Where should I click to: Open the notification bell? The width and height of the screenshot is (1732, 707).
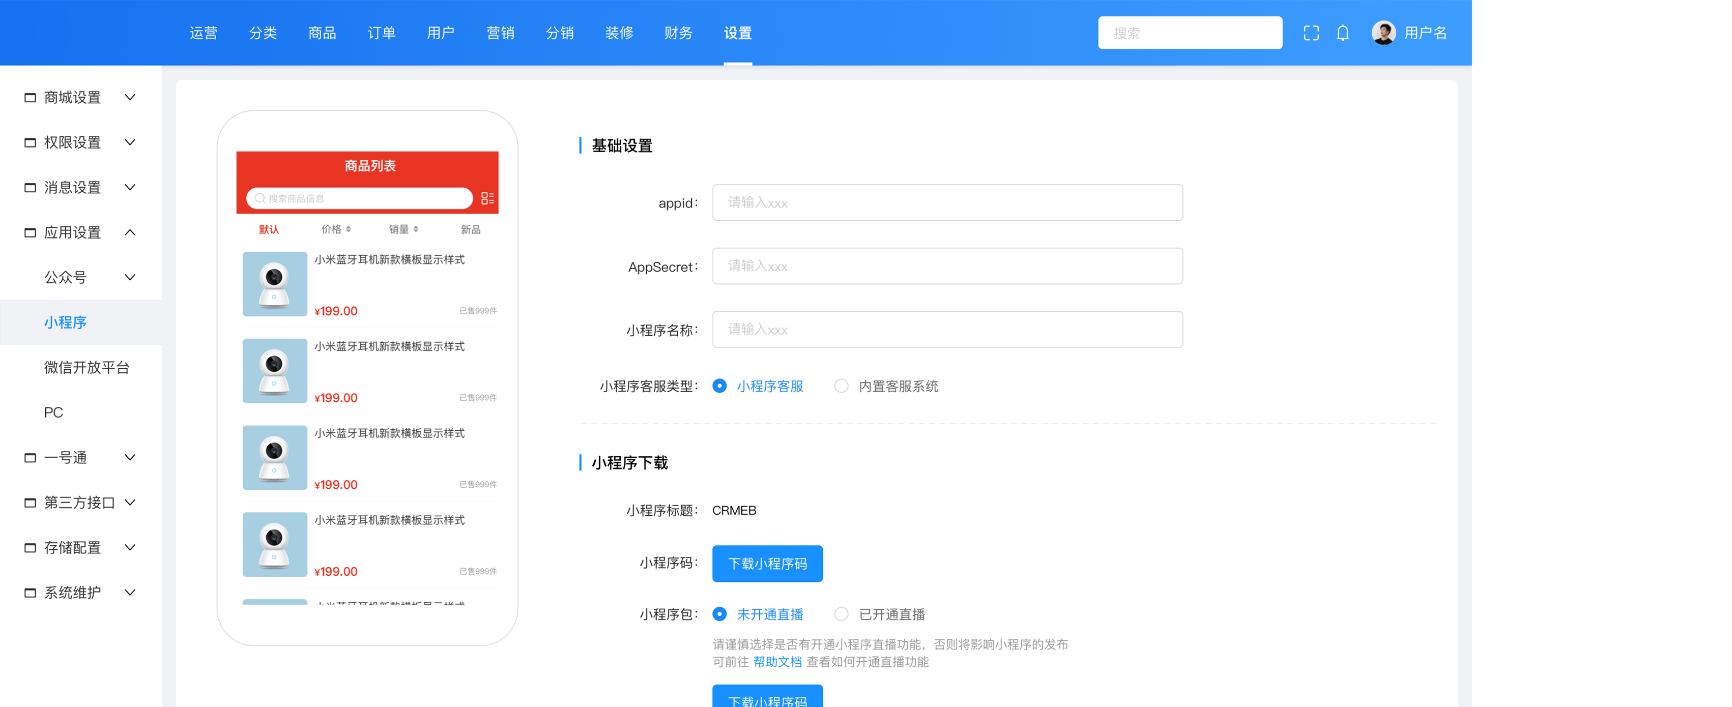tap(1342, 33)
